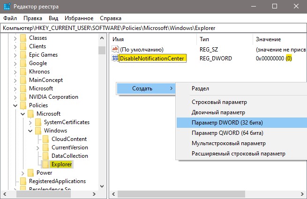Click the values pane right scroll arrow
Viewport: 307px width, 199px height.
[302, 194]
